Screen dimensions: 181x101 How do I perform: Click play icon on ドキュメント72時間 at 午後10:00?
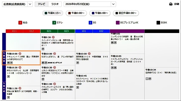pos(20,53)
